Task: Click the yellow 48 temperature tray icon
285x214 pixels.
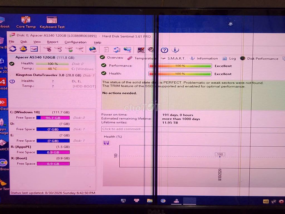Action: (x=266, y=201)
